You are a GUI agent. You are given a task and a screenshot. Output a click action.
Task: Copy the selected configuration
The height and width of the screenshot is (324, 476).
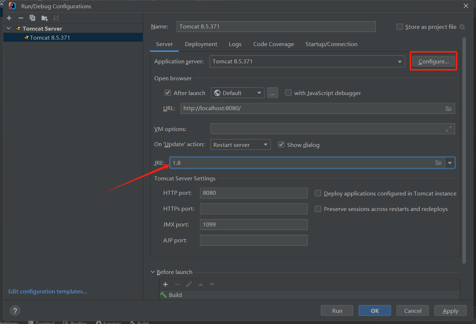(x=32, y=18)
